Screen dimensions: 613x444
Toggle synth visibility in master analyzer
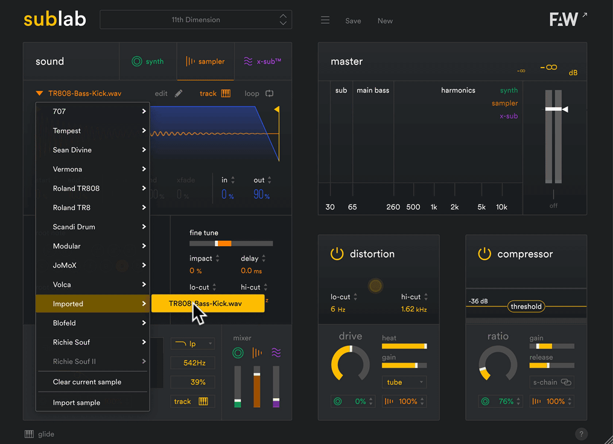509,90
